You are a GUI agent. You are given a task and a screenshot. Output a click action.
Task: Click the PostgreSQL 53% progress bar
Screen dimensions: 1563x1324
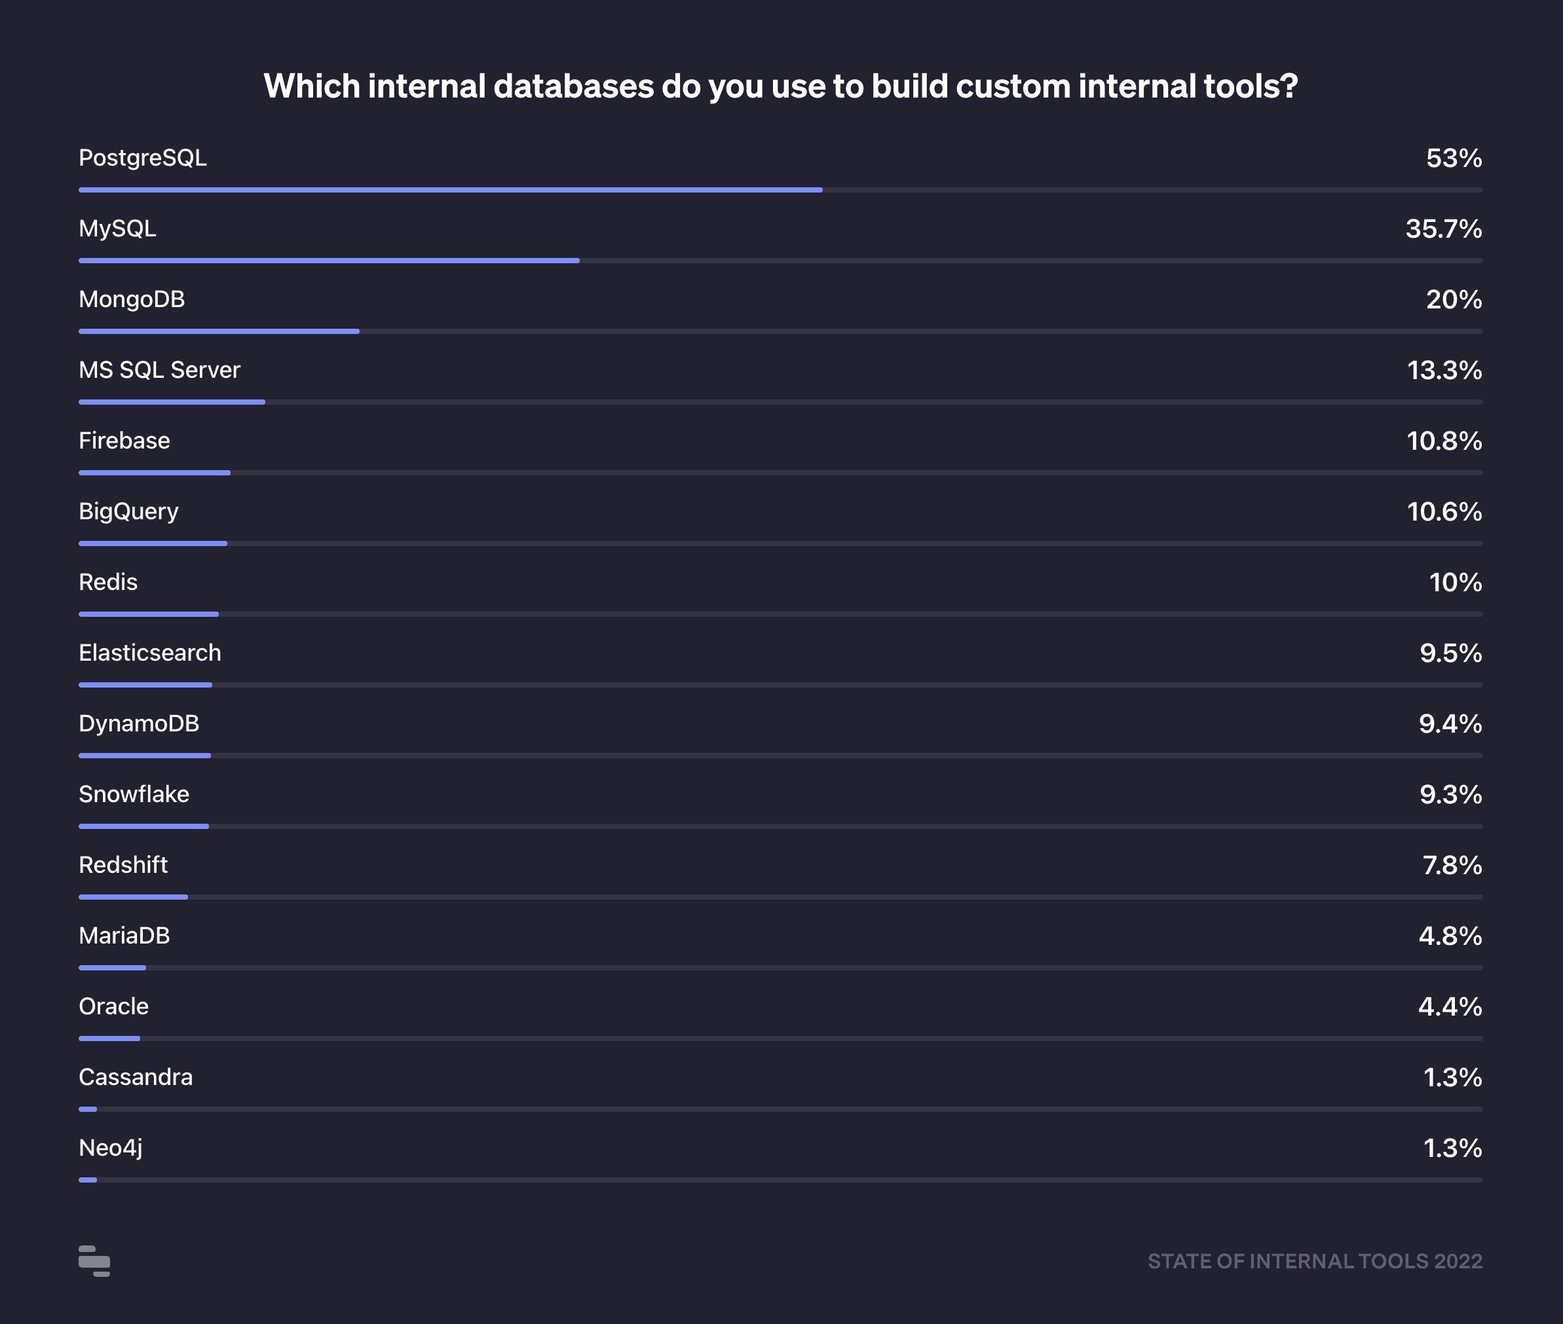pyautogui.click(x=451, y=190)
